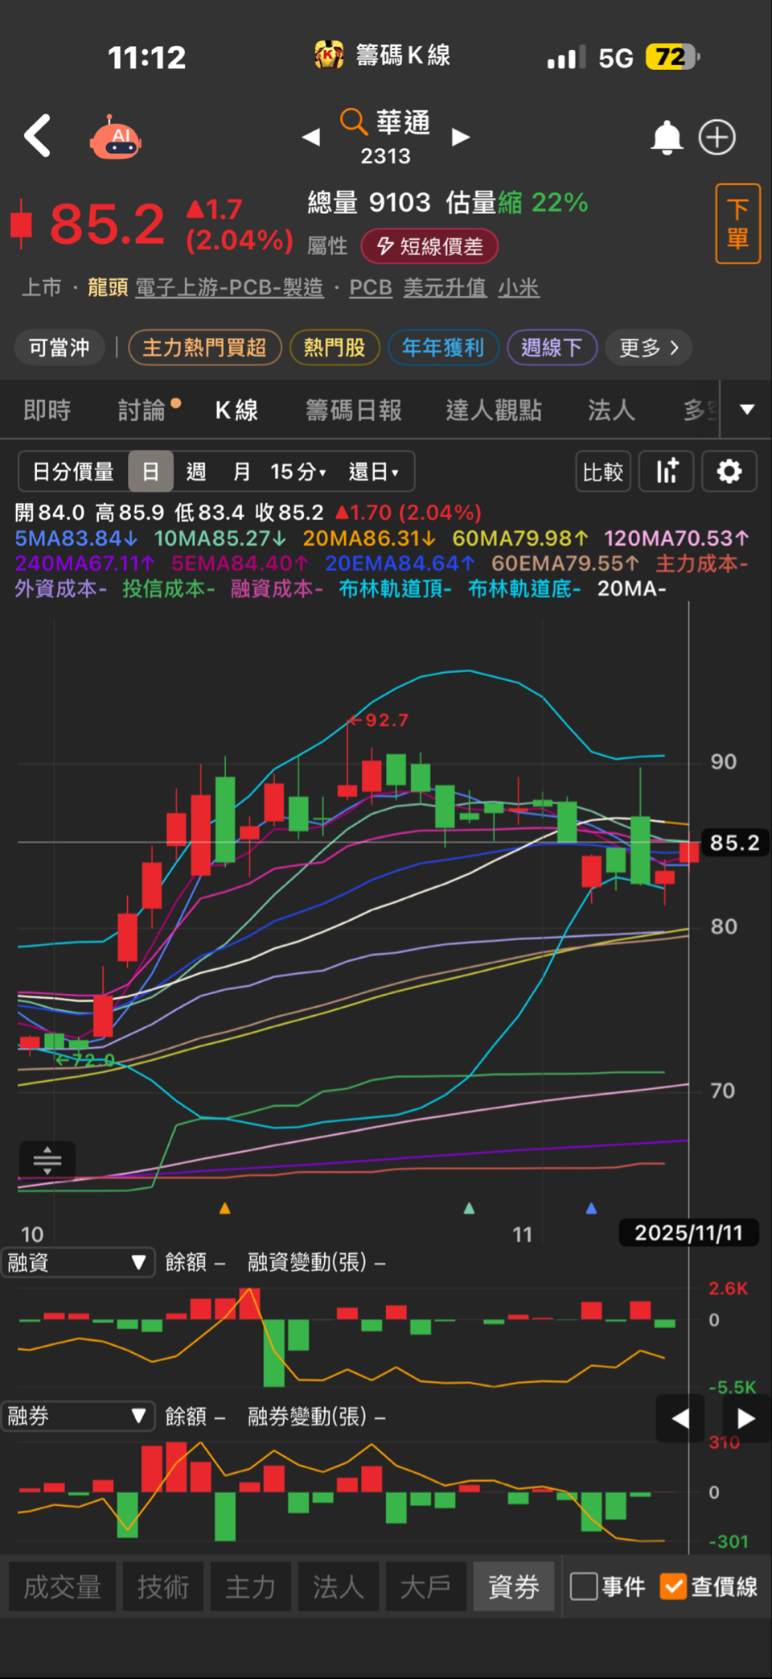Switch to previous stock with left triangle
The image size is (772, 1679).
pos(311,137)
